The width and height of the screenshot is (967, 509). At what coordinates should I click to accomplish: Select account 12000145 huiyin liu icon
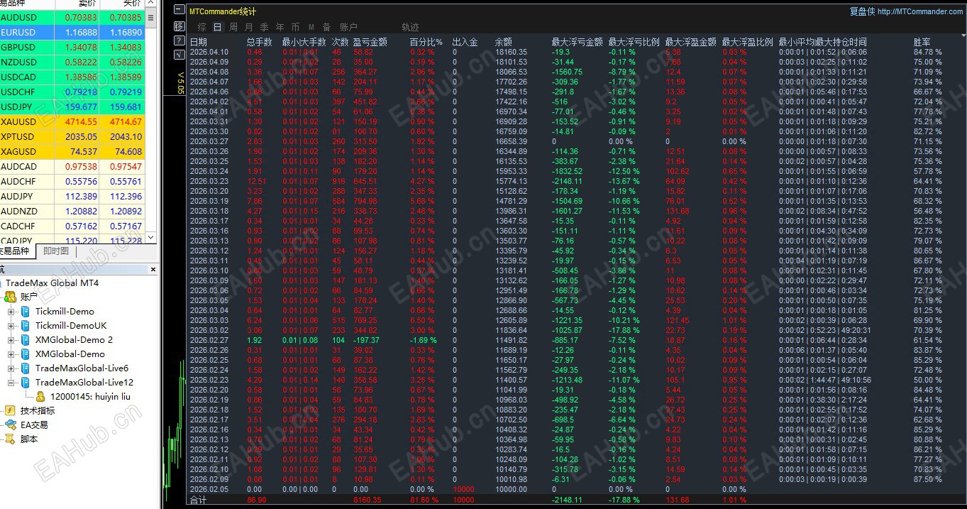(40, 397)
